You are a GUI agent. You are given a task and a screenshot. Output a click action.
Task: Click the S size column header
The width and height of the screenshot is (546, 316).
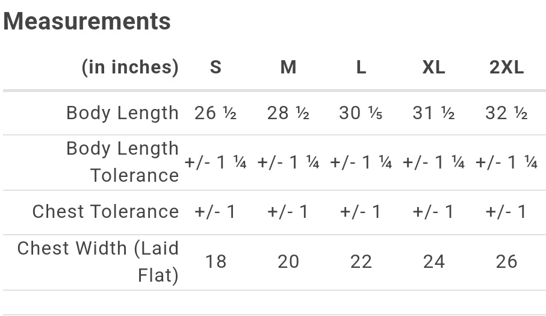(x=216, y=67)
